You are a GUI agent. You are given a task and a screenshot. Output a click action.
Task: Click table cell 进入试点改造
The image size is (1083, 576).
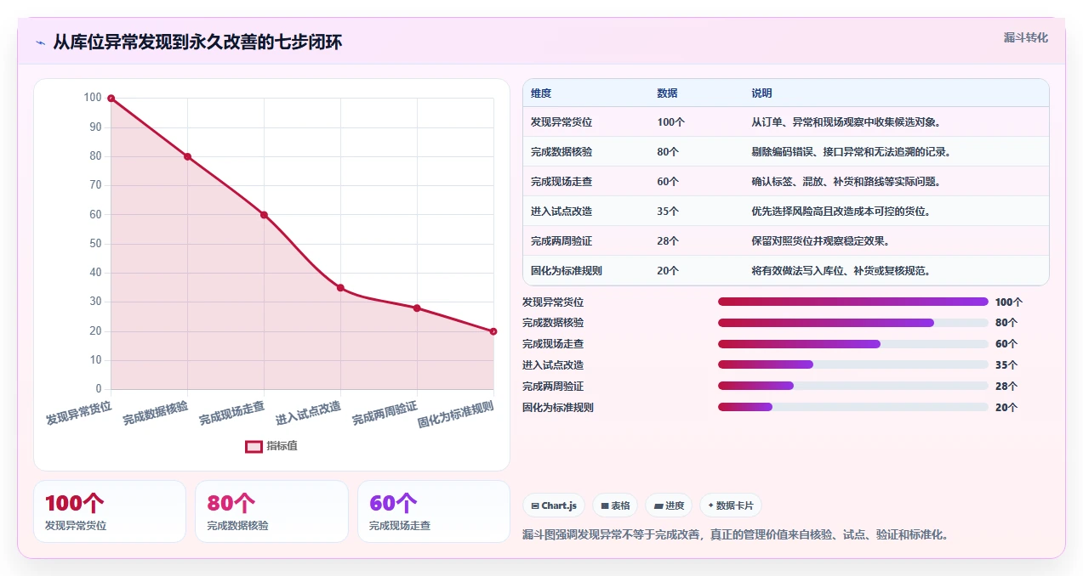561,212
